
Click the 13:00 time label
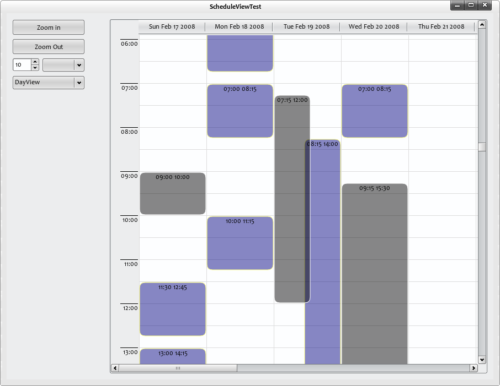130,352
